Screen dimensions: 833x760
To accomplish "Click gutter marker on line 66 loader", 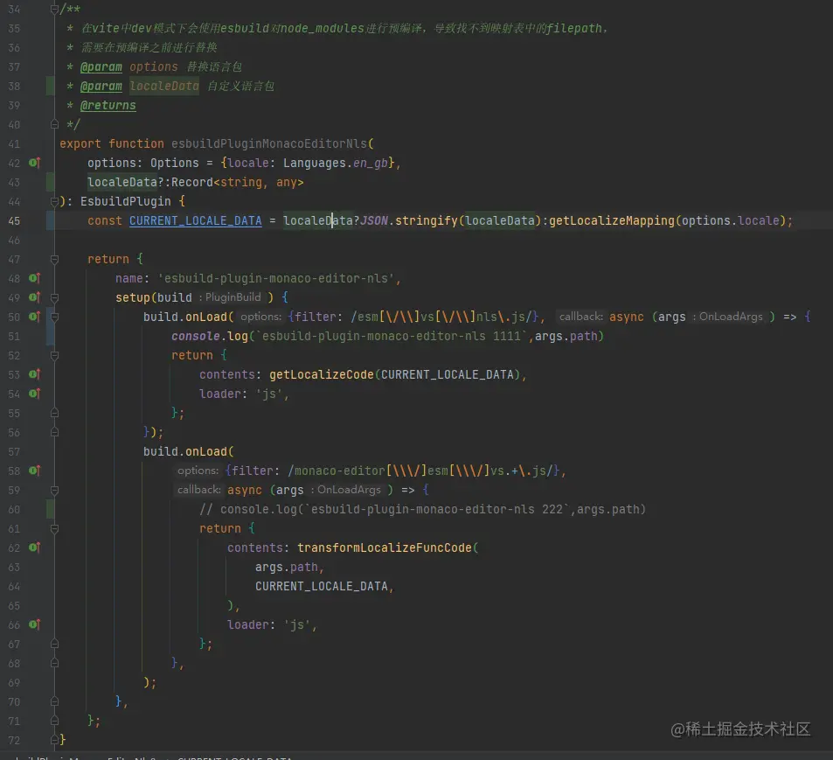I will (x=35, y=624).
